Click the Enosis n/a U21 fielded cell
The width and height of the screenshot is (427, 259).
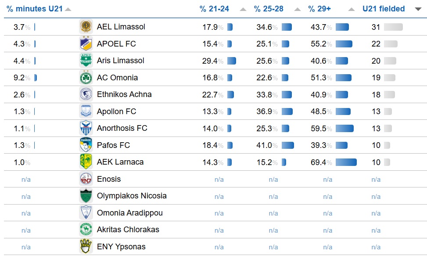pos(376,179)
